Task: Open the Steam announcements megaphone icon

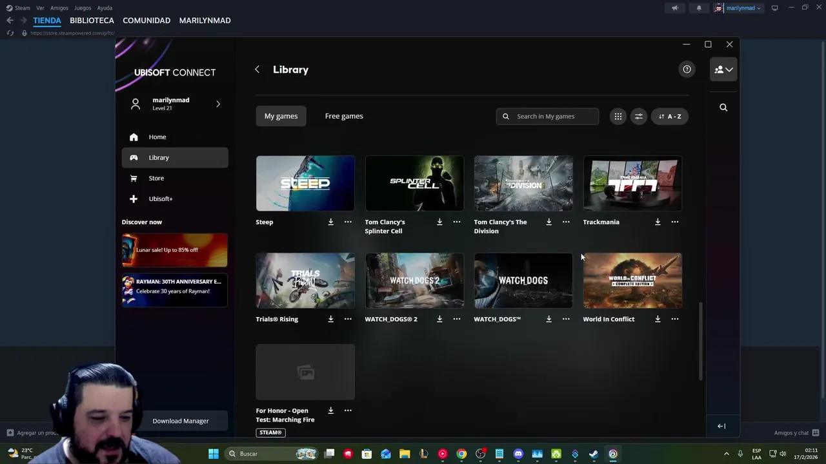Action: click(x=675, y=8)
